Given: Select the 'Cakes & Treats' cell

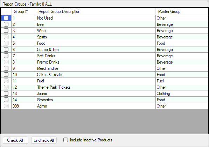Looking at the screenshot, I should (x=96, y=75).
